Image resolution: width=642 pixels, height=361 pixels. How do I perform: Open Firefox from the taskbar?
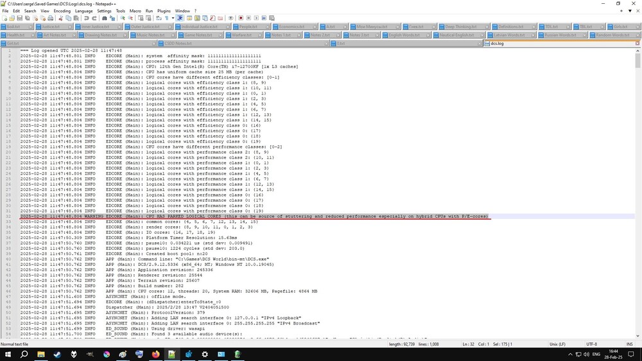(155, 354)
